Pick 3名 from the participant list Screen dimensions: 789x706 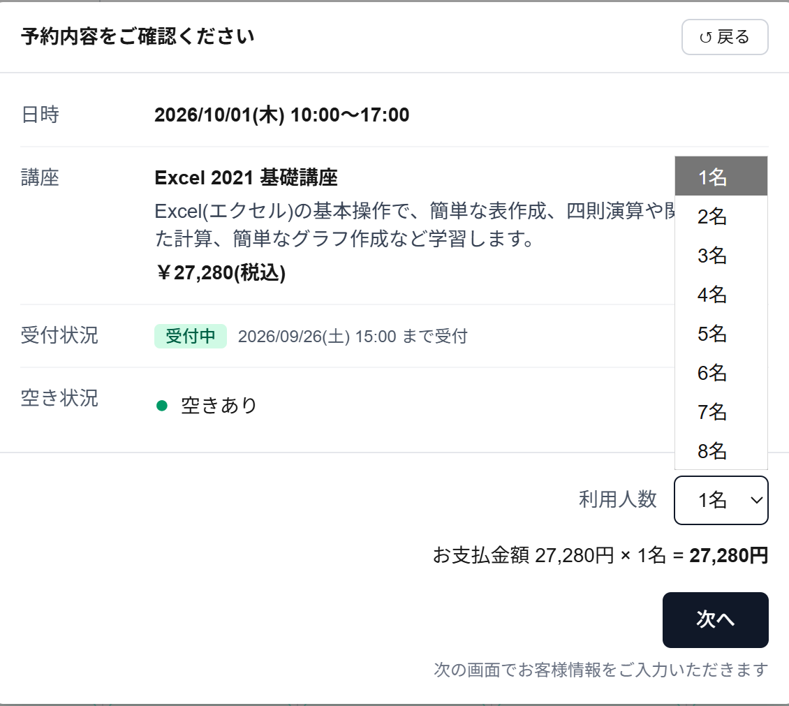pyautogui.click(x=721, y=255)
